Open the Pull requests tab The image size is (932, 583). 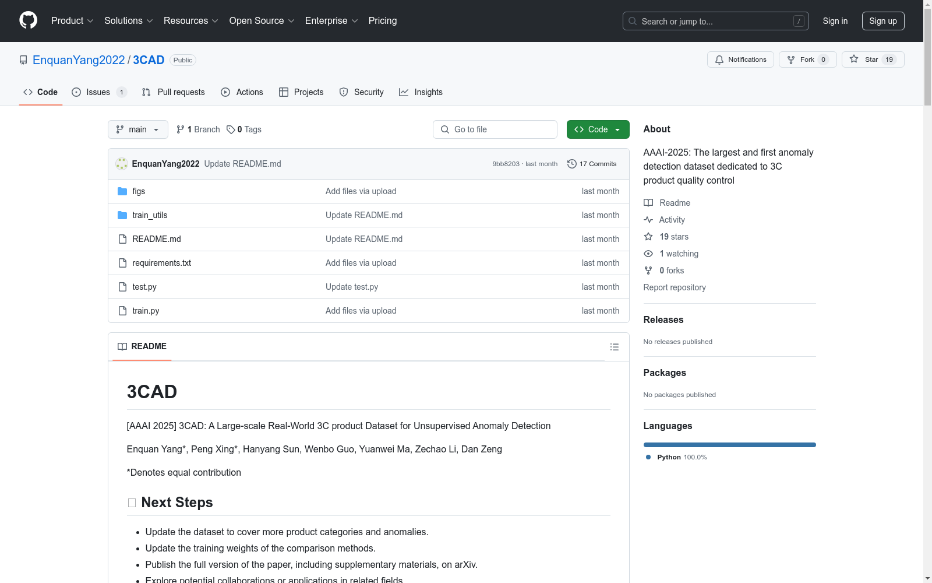pyautogui.click(x=174, y=92)
